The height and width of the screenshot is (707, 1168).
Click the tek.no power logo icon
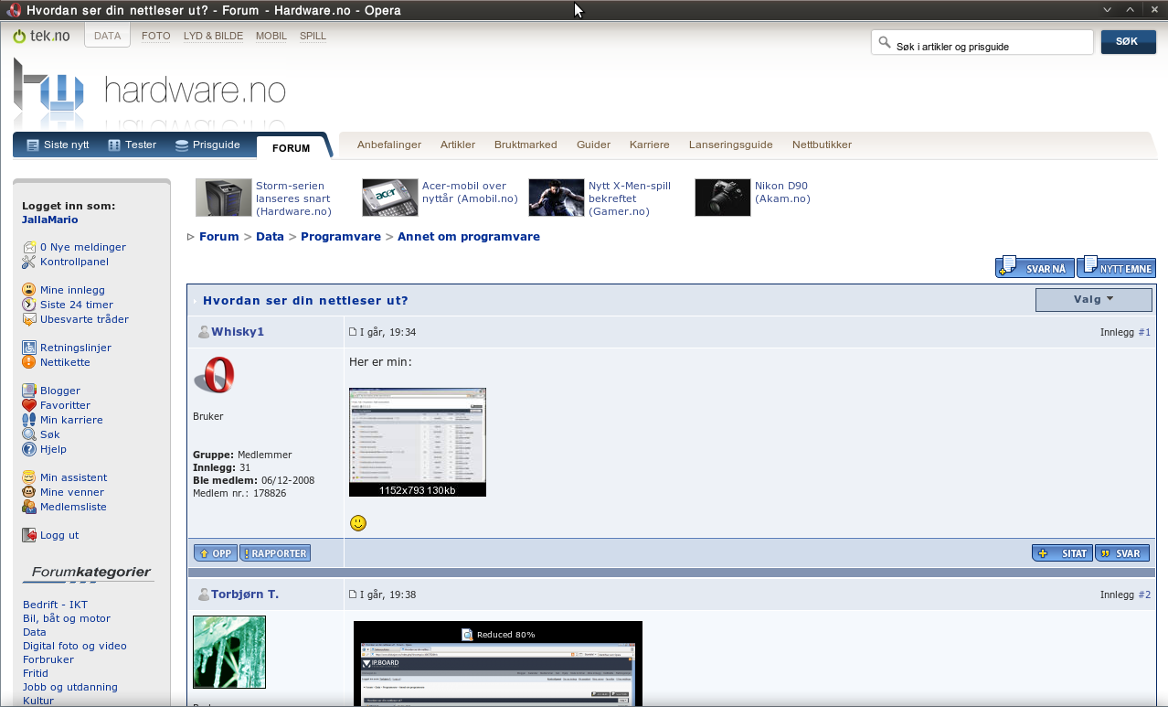point(19,36)
